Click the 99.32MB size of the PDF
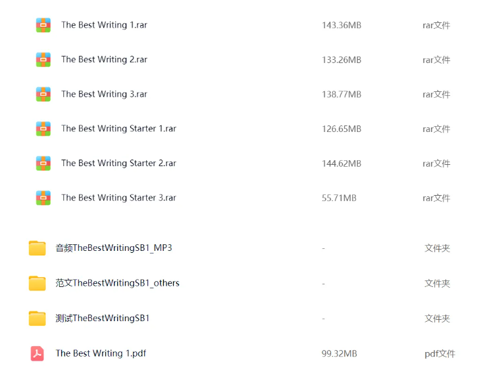Viewport: 481px width, 375px height. [339, 353]
